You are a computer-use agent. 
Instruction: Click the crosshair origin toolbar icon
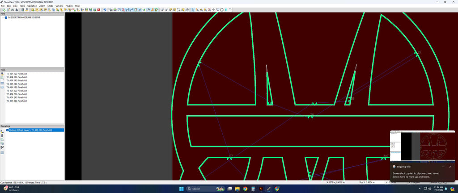click(213, 10)
